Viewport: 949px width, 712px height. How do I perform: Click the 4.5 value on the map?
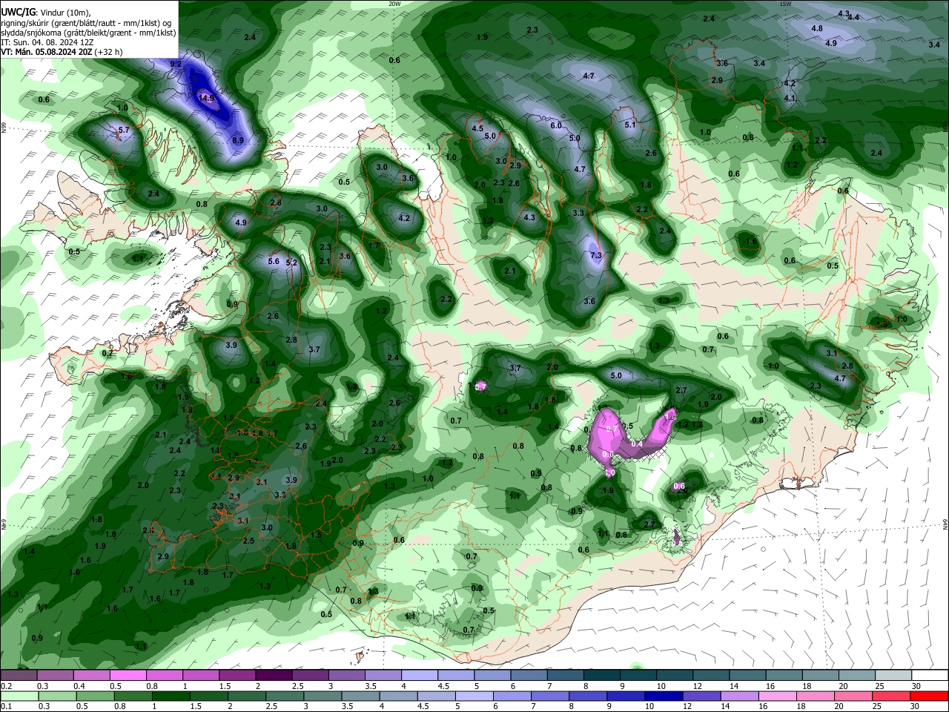tap(477, 128)
